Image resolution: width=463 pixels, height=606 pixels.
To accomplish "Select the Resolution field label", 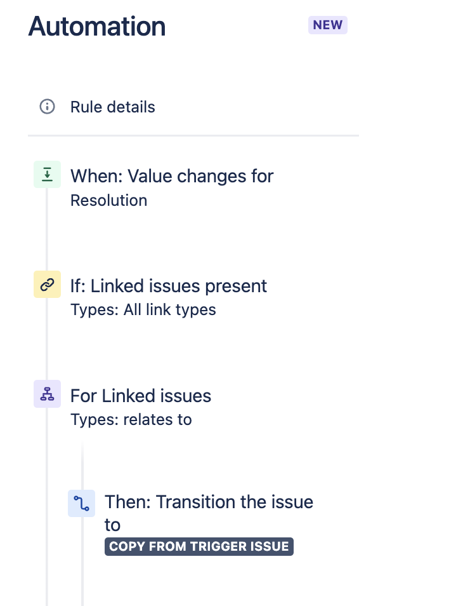I will 108,200.
